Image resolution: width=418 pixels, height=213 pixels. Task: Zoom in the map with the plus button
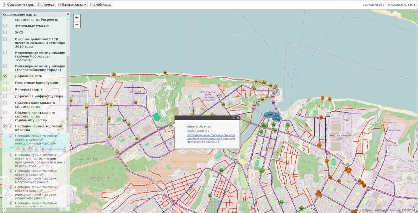[x=77, y=18]
